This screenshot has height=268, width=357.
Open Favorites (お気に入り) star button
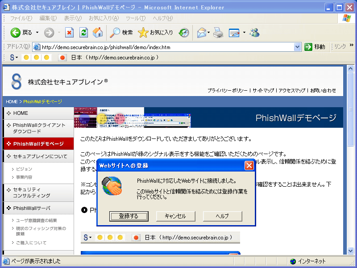tap(155, 33)
